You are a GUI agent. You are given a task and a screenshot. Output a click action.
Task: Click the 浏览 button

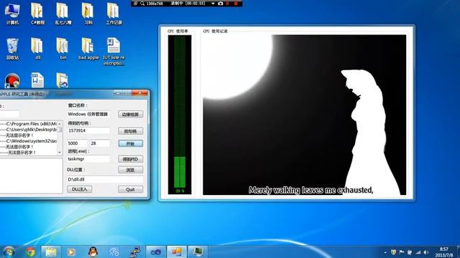[x=131, y=170]
